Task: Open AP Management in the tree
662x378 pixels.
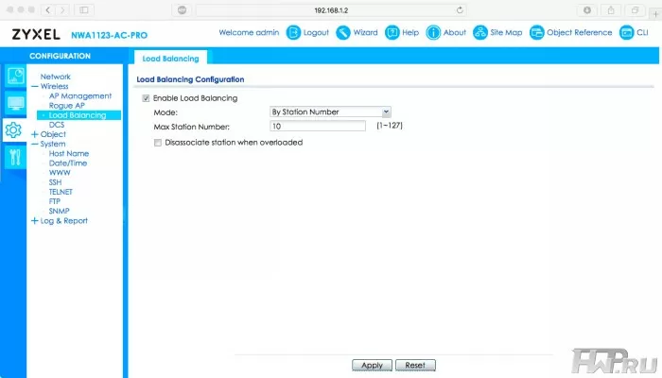Action: coord(80,95)
